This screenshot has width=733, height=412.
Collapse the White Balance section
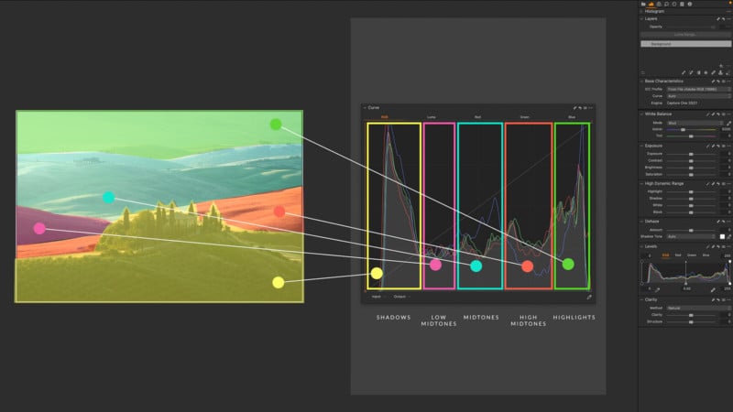click(643, 114)
